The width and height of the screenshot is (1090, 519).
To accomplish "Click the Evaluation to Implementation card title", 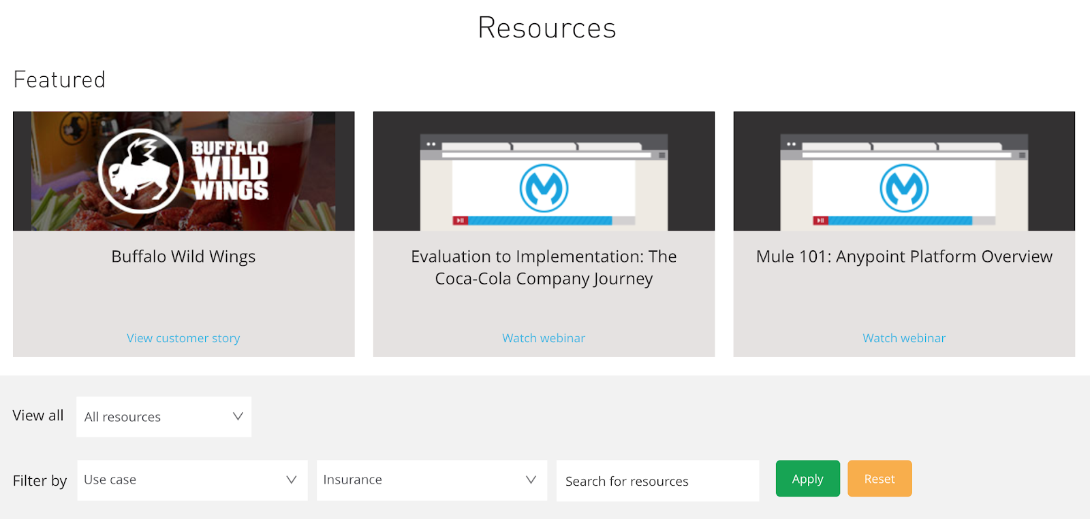I will (x=544, y=267).
